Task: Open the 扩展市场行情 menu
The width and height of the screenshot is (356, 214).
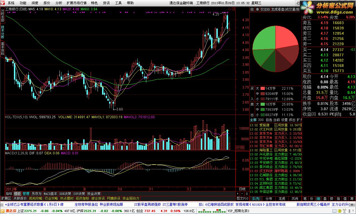Action: [x=76, y=3]
